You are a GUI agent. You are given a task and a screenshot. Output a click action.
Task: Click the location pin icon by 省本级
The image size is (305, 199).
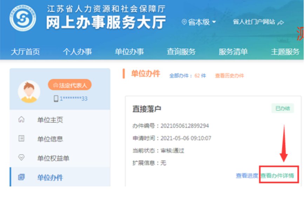coord(184,22)
